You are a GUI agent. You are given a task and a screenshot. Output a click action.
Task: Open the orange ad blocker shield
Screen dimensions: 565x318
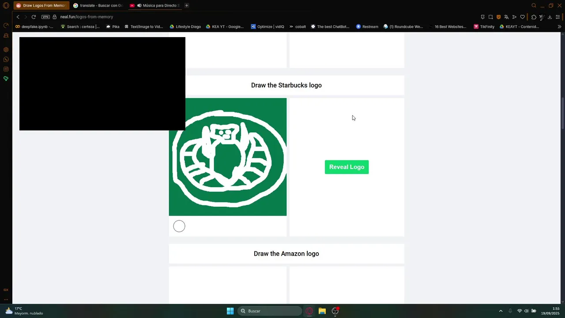[x=498, y=17]
